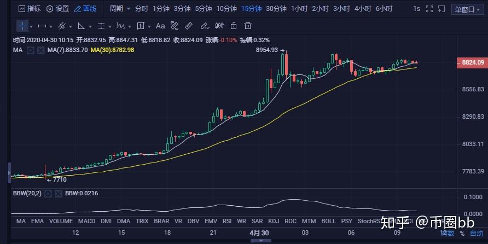The width and height of the screenshot is (488, 244).
Task: Select the active 15分钟 timeframe
Action: pos(252,9)
